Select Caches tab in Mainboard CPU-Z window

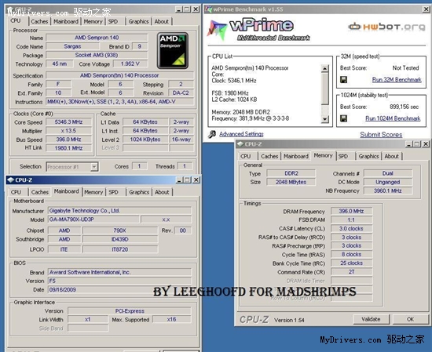click(40, 192)
